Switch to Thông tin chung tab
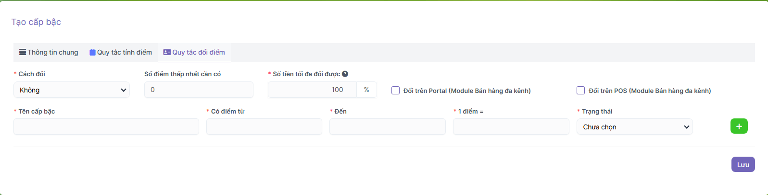The width and height of the screenshot is (768, 195). [x=49, y=52]
